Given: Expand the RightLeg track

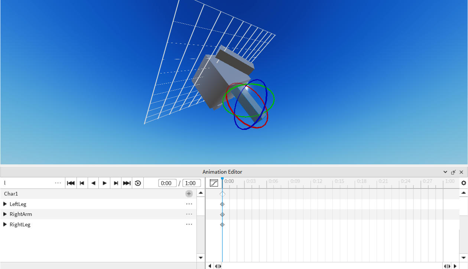Looking at the screenshot, I should (5, 224).
